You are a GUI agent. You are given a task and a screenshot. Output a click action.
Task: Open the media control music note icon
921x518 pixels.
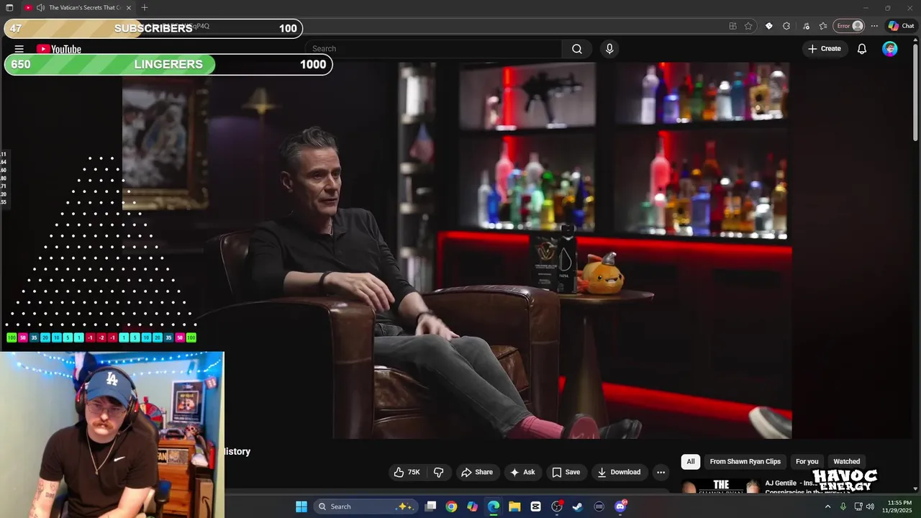805,26
